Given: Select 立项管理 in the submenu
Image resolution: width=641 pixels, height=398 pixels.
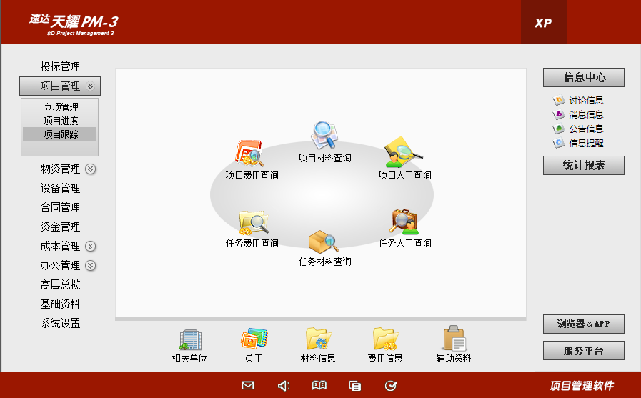Looking at the screenshot, I should pos(61,108).
